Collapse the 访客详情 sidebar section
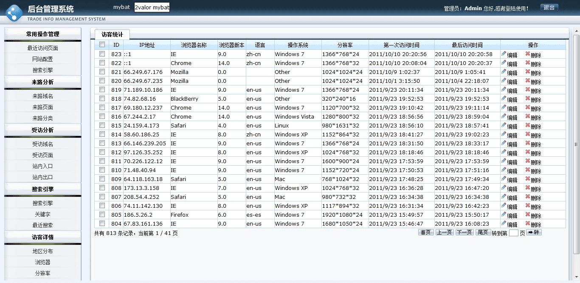 [42, 238]
